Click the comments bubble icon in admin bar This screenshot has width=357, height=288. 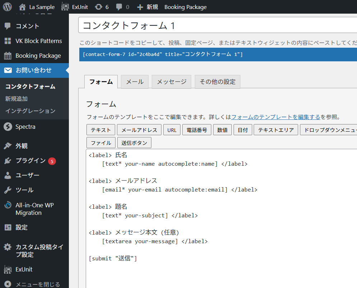(x=119, y=7)
